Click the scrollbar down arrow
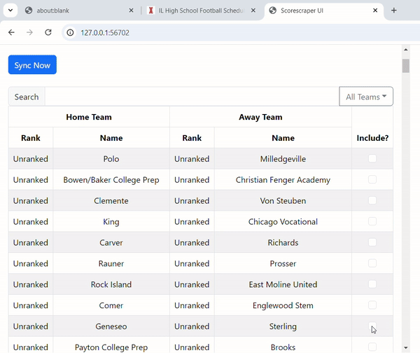 pyautogui.click(x=406, y=348)
